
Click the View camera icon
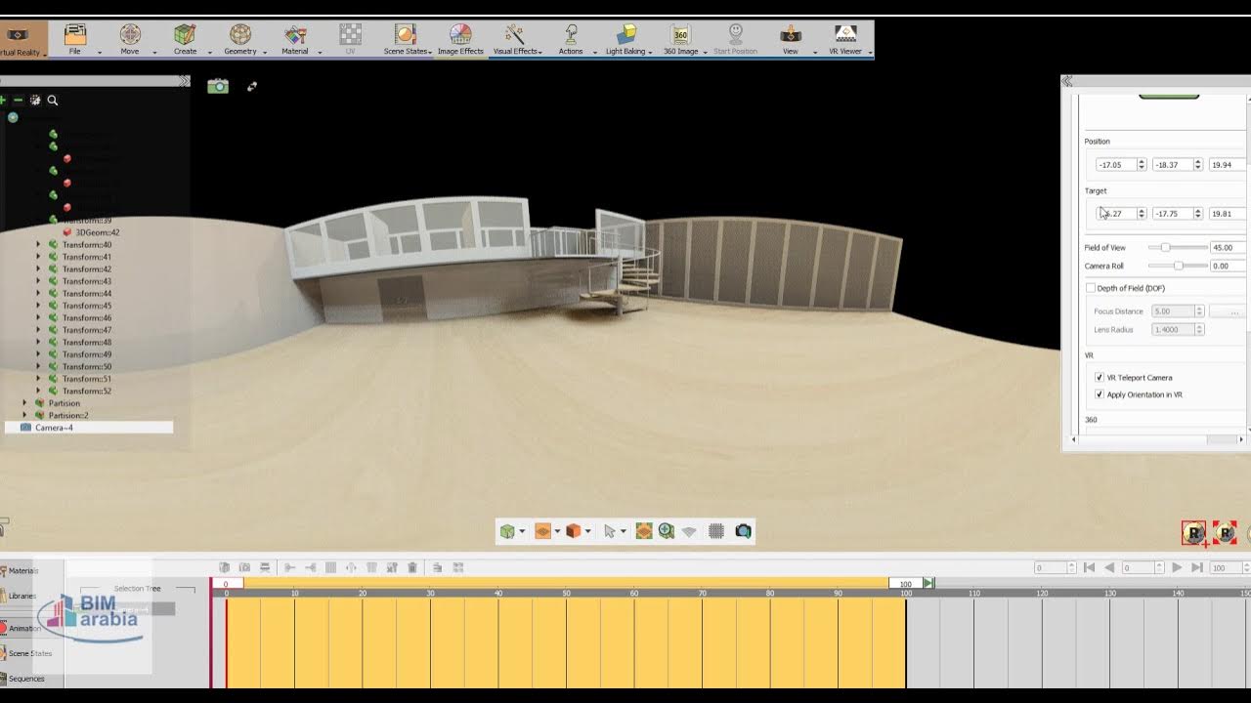[x=791, y=34]
